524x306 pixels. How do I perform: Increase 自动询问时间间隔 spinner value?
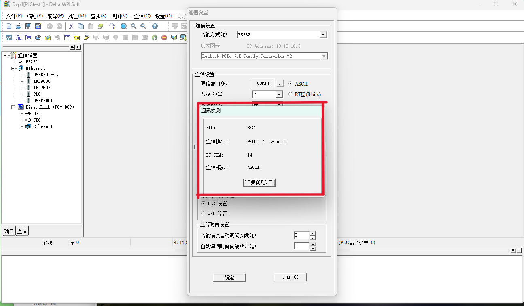point(312,244)
